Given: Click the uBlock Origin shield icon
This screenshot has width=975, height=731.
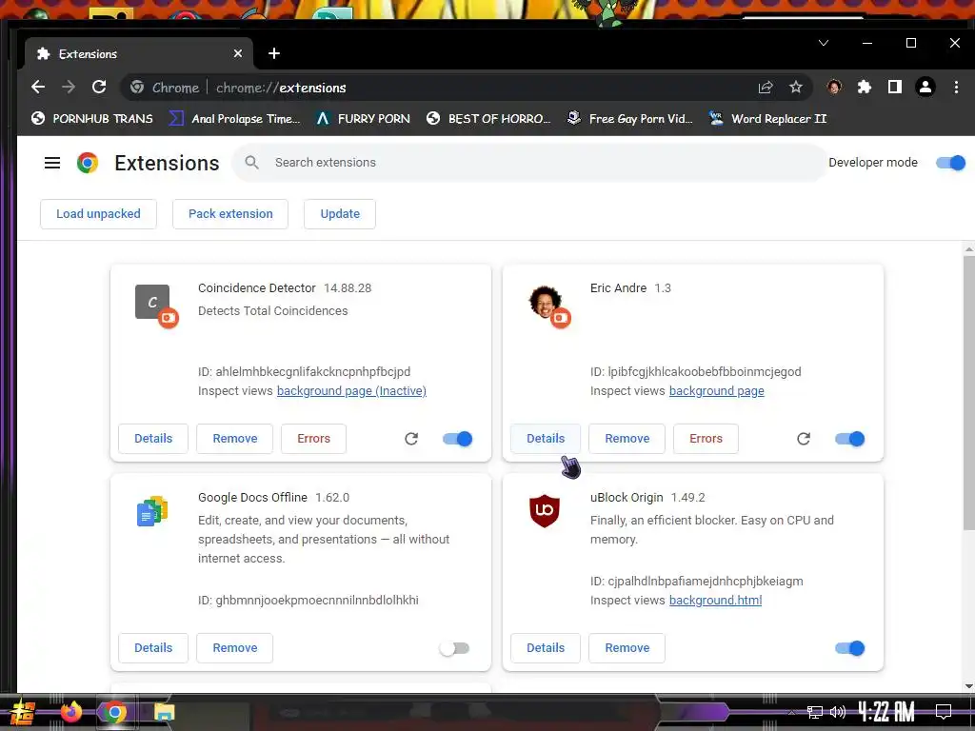Looking at the screenshot, I should coord(545,511).
